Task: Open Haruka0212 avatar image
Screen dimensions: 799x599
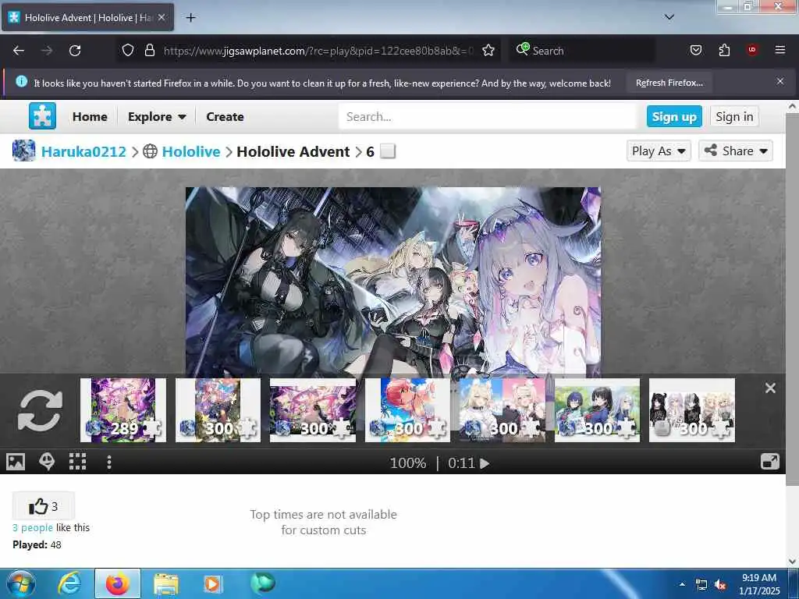Action: (24, 151)
